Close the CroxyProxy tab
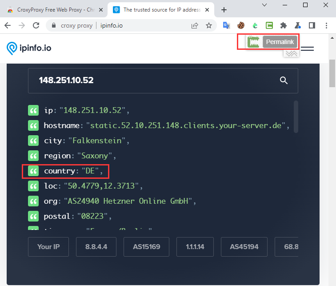The height and width of the screenshot is (286, 336). click(x=101, y=10)
